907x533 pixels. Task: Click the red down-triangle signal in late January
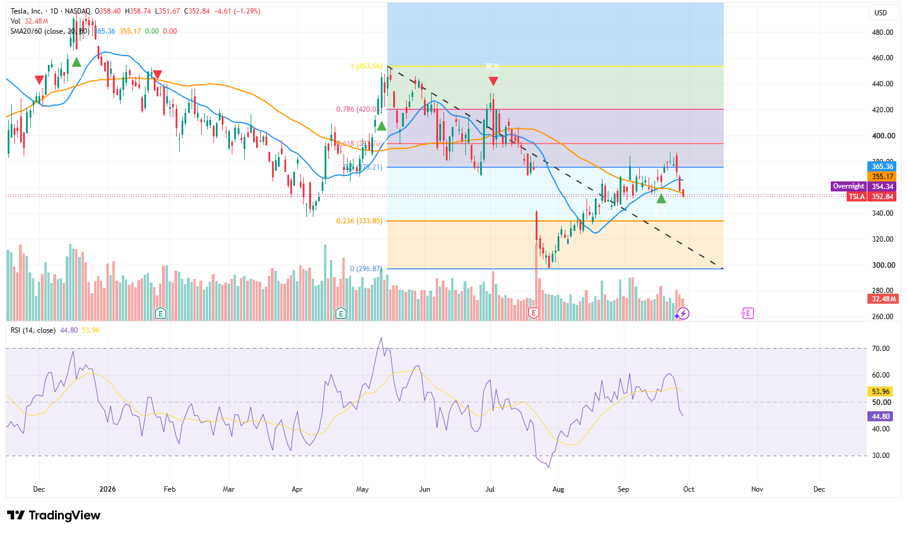pyautogui.click(x=157, y=74)
